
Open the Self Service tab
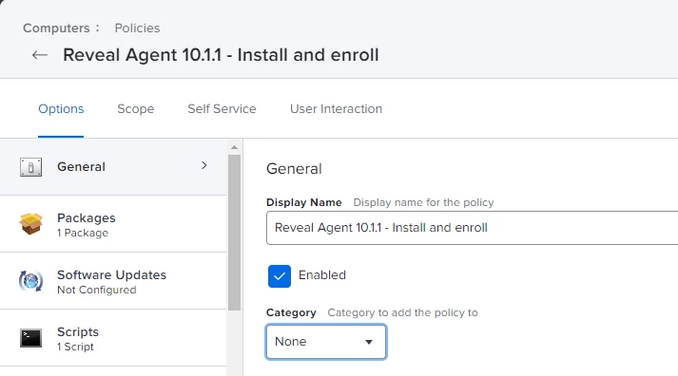coord(222,109)
